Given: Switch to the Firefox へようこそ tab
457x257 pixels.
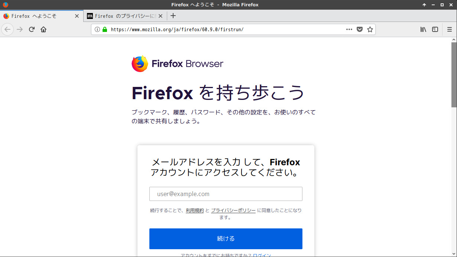Looking at the screenshot, I should point(42,16).
